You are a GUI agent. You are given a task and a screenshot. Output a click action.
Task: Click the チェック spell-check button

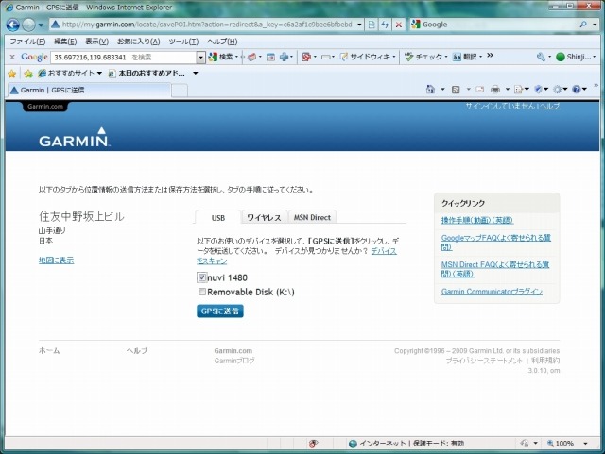tap(425, 57)
